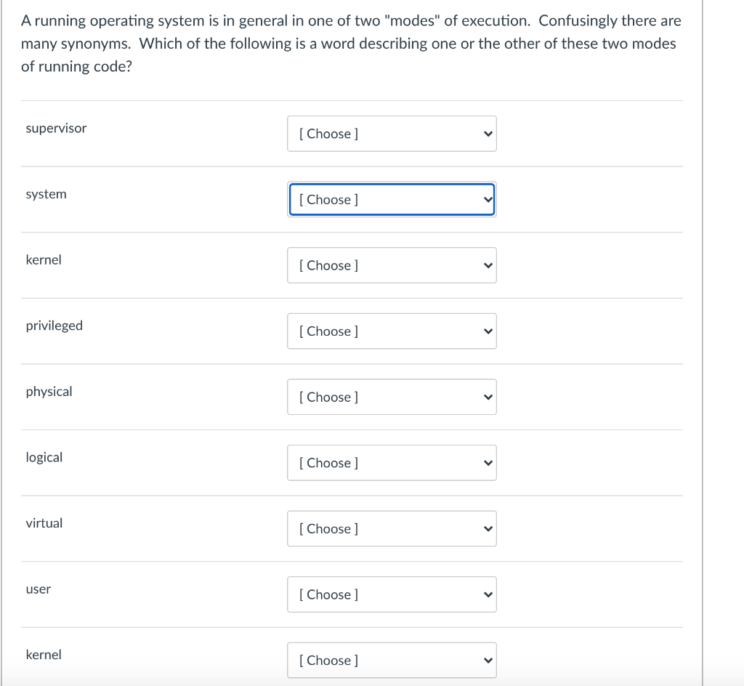
Task: Open the Choose dropdown for user
Action: coord(391,594)
